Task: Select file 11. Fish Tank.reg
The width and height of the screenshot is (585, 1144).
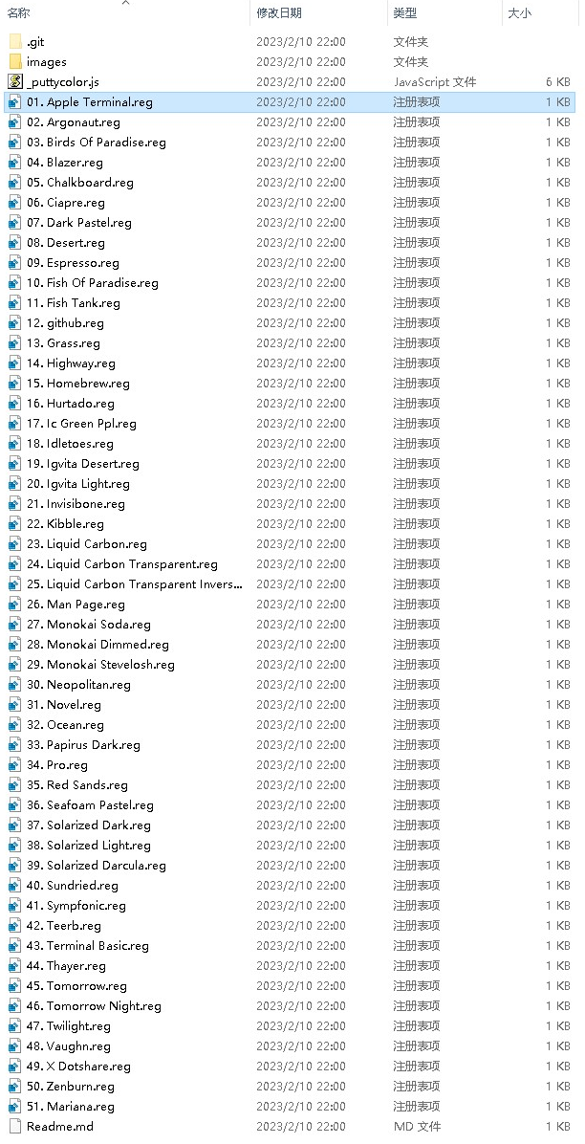Action: [x=74, y=303]
